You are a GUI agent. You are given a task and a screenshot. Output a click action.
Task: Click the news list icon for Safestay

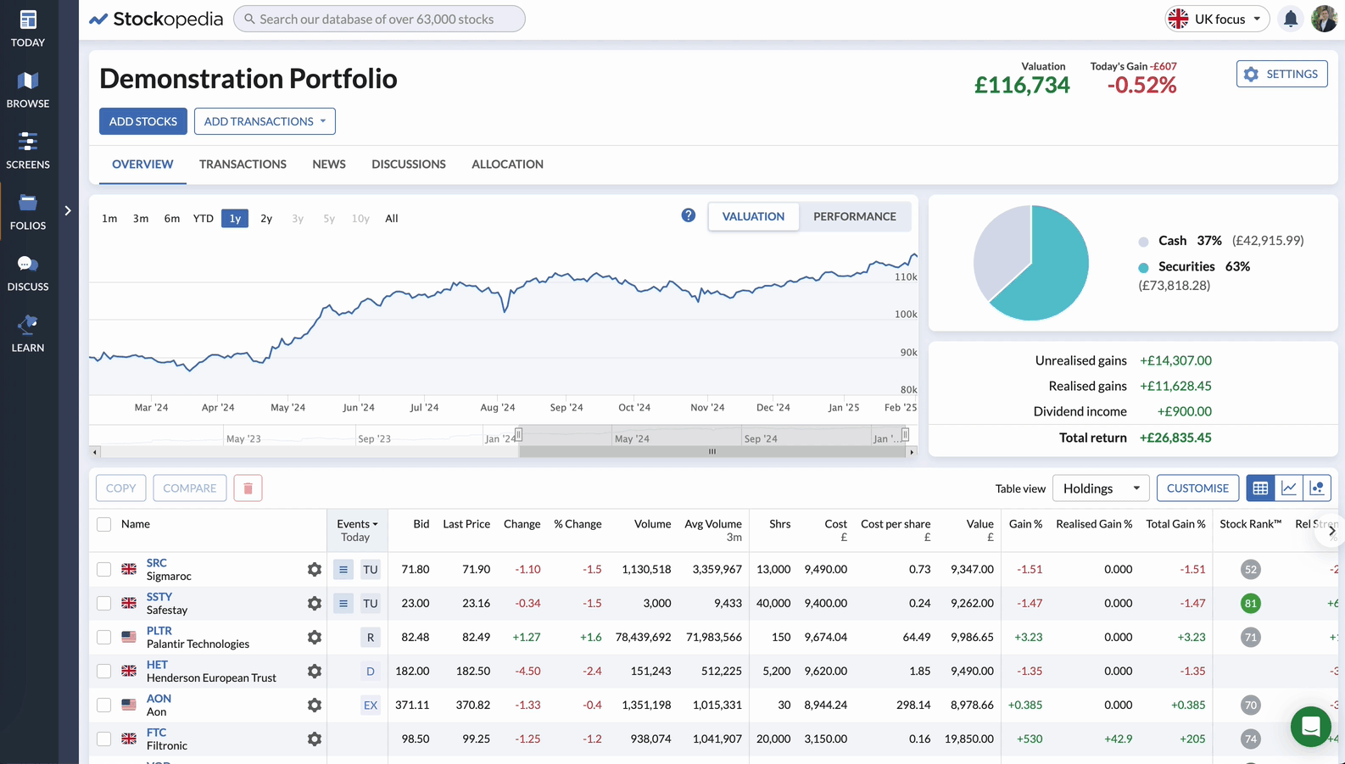343,603
